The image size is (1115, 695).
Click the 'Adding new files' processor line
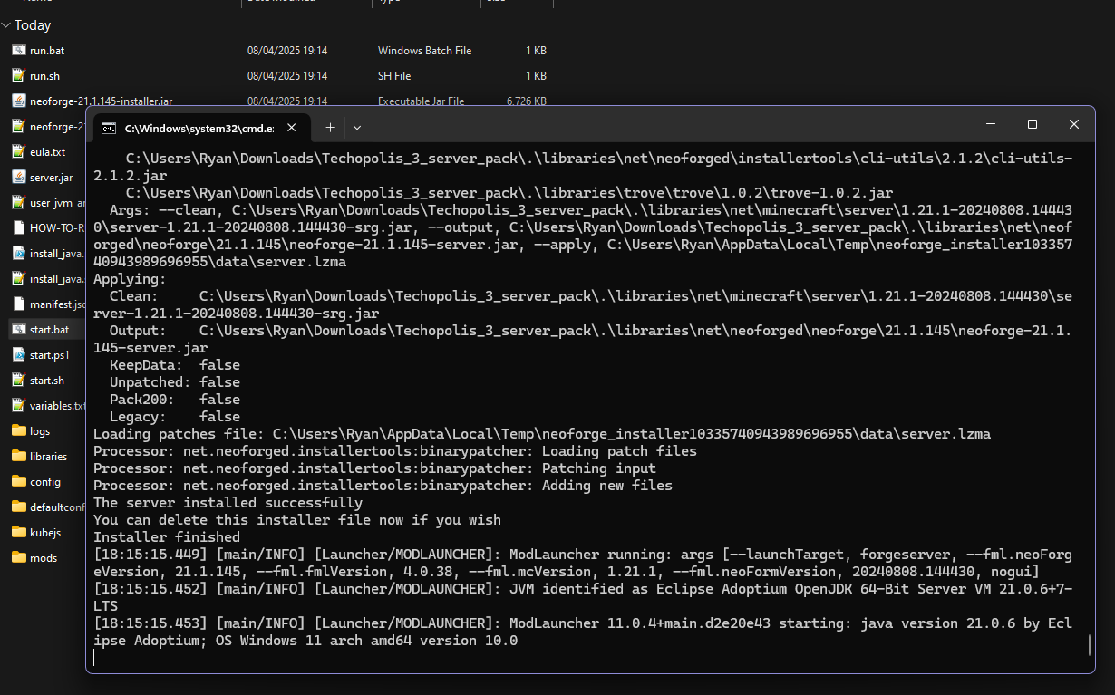383,486
